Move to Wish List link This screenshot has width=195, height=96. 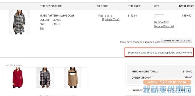pos(164,26)
